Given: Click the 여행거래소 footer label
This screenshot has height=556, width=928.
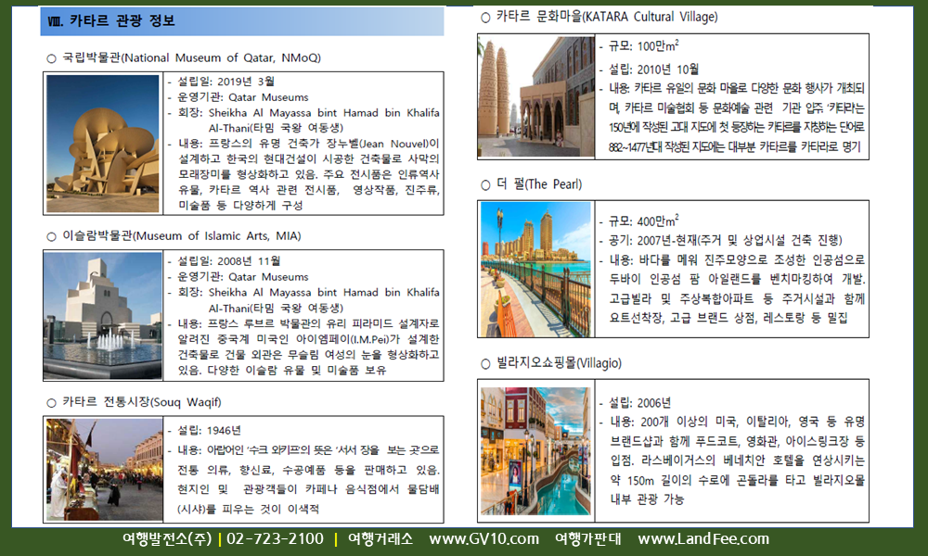Looking at the screenshot, I should click(380, 539).
